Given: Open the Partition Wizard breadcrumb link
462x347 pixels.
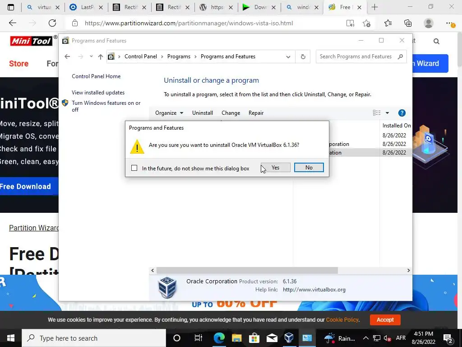Looking at the screenshot, I should [x=33, y=228].
